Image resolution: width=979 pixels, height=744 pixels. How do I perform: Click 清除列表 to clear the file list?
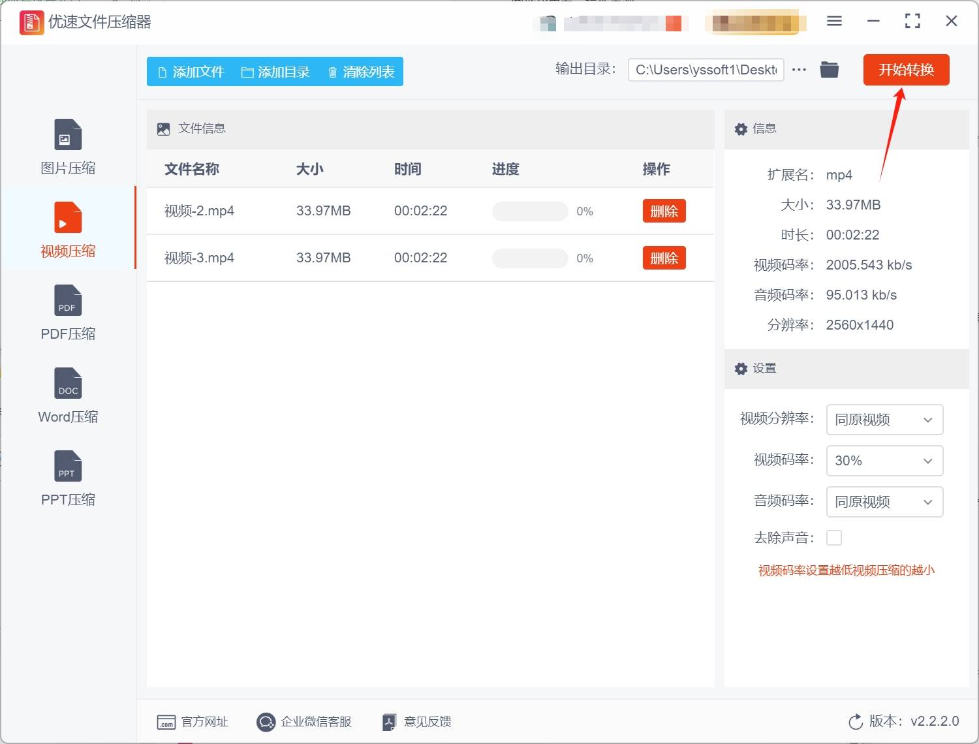click(361, 72)
